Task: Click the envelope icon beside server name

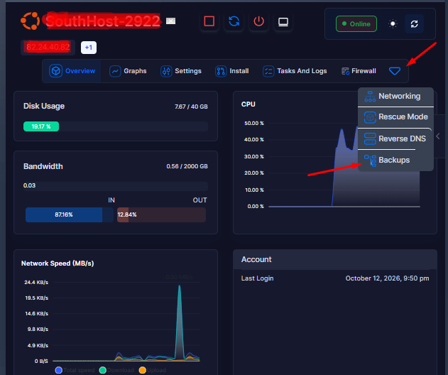Action: pos(170,21)
